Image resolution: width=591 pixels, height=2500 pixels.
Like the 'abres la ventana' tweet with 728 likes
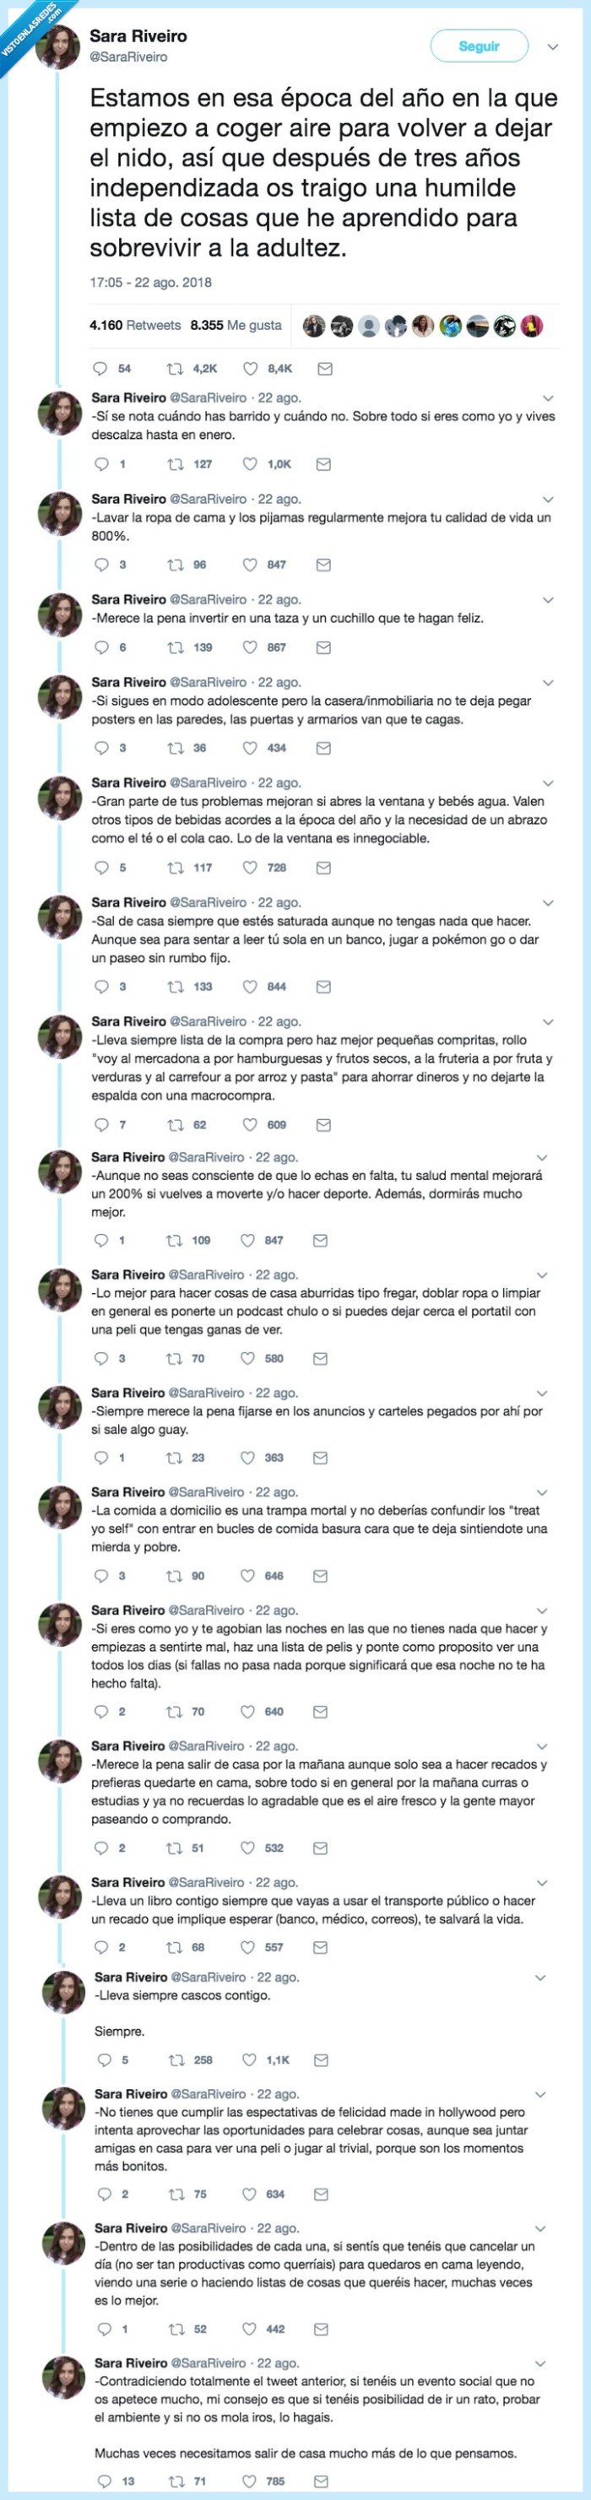(x=251, y=868)
